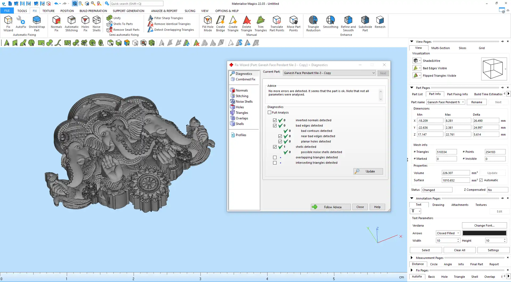
Task: Click the Follow Advice button
Action: (x=331, y=207)
